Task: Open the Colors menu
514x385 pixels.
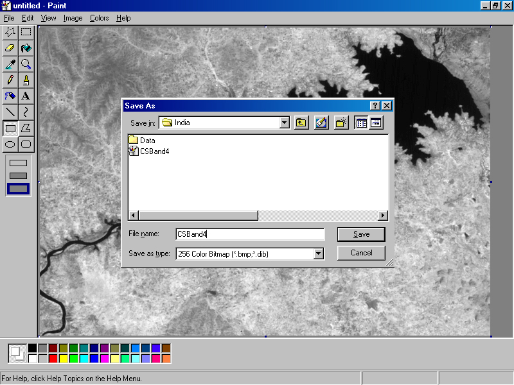Action: click(99, 18)
